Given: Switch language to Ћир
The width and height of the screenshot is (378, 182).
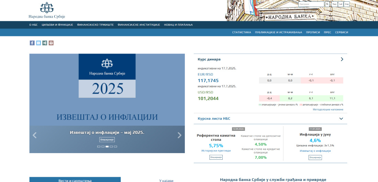Looking at the screenshot, I should [x=334, y=4].
